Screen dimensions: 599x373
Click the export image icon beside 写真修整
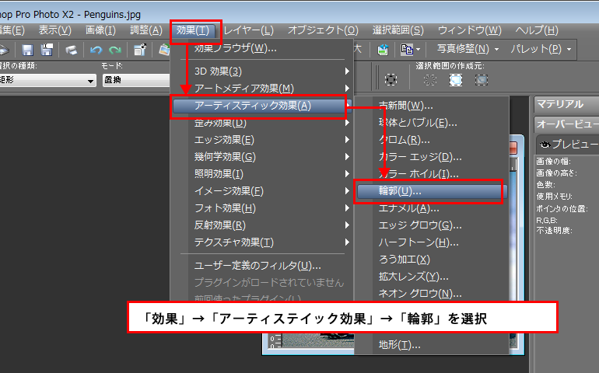pos(383,50)
